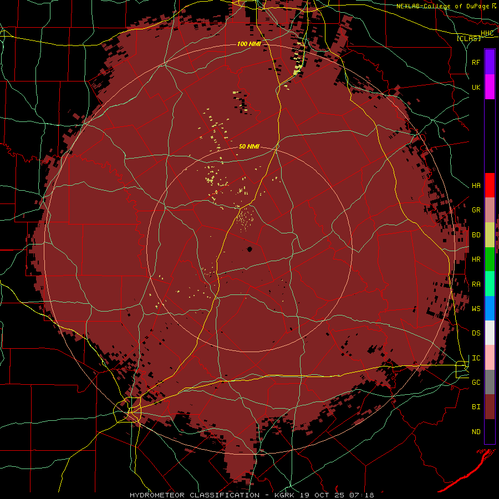Click the HA red legend swatch
The height and width of the screenshot is (499, 499).
[x=490, y=185]
